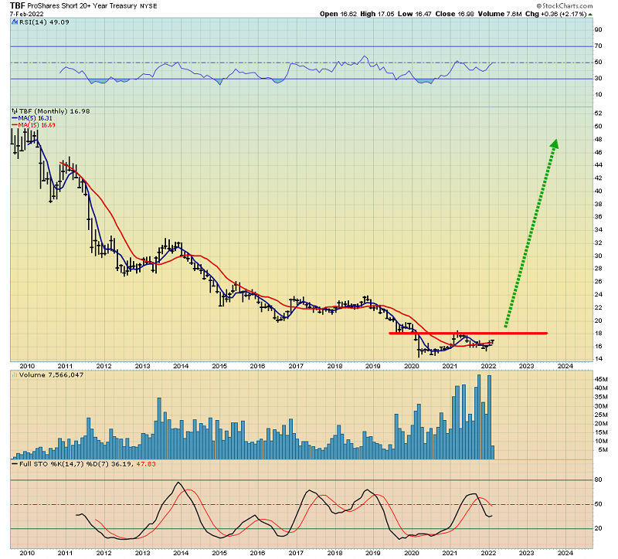Click the 2014 label on the price chart axis
This screenshot has width=618, height=559.
[x=180, y=366]
